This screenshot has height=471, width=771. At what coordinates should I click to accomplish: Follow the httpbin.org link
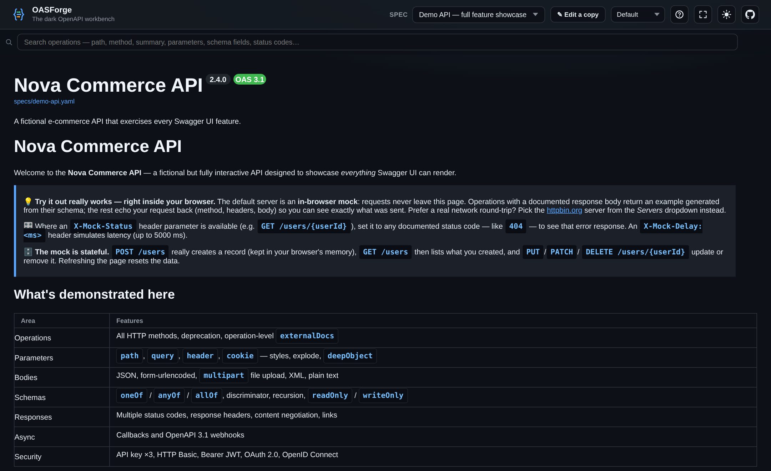[564, 210]
